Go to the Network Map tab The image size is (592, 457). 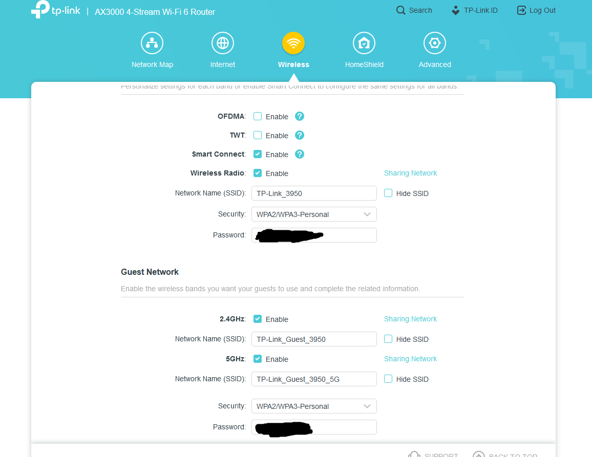click(152, 64)
